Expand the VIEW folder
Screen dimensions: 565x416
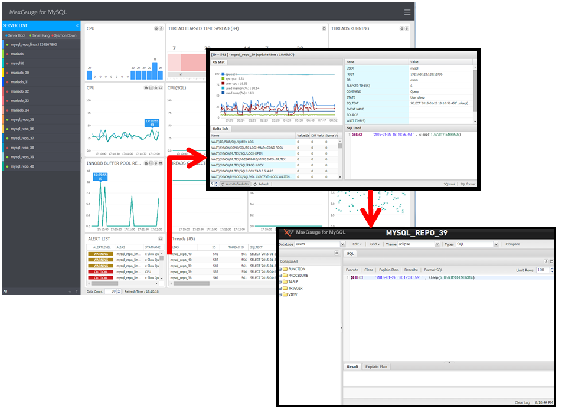click(x=280, y=294)
